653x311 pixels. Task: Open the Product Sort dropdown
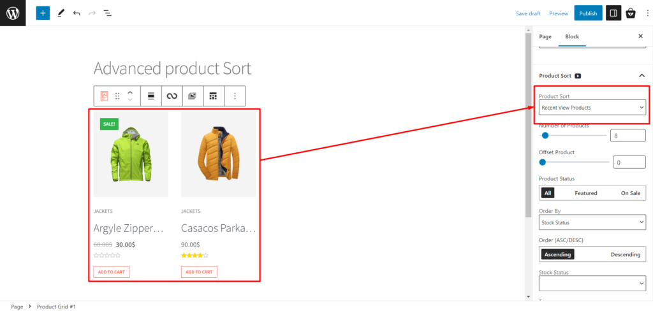[x=592, y=108]
